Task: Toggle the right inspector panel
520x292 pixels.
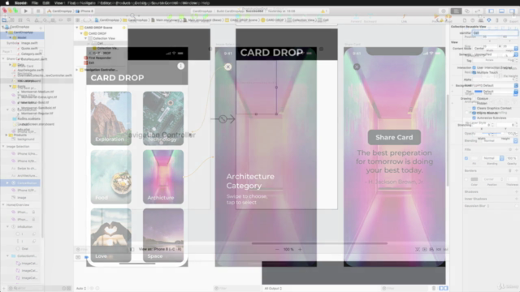Action: point(513,11)
